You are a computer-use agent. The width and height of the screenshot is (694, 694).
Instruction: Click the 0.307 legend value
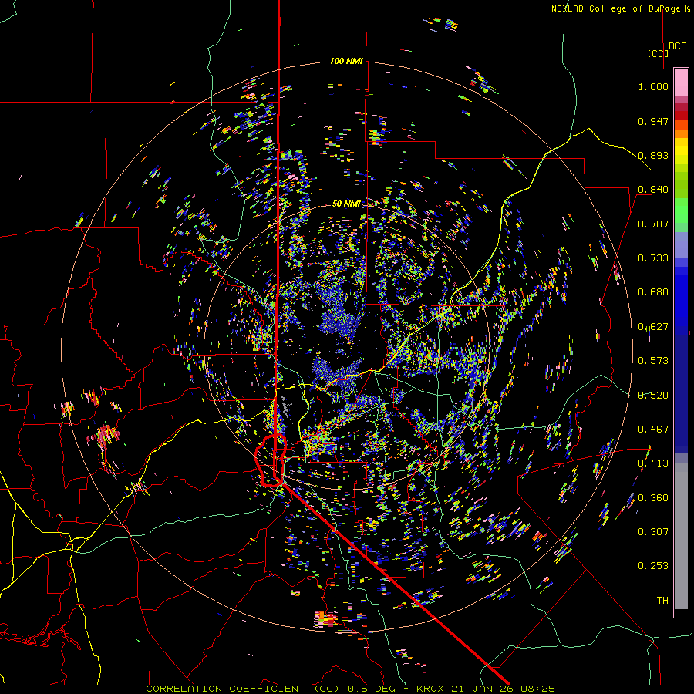click(x=653, y=532)
